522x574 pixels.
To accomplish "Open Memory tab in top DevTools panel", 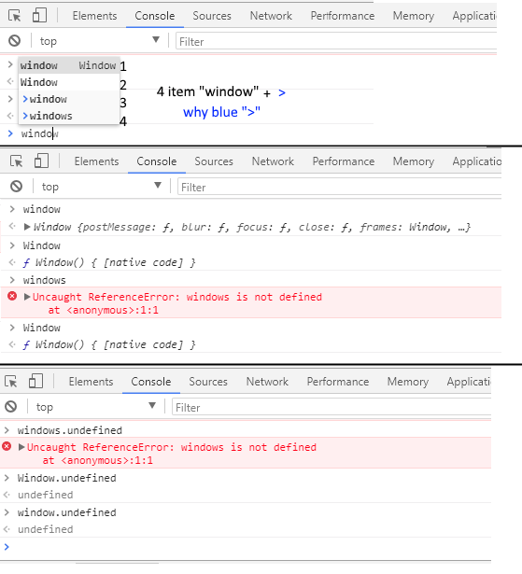I will point(413,16).
